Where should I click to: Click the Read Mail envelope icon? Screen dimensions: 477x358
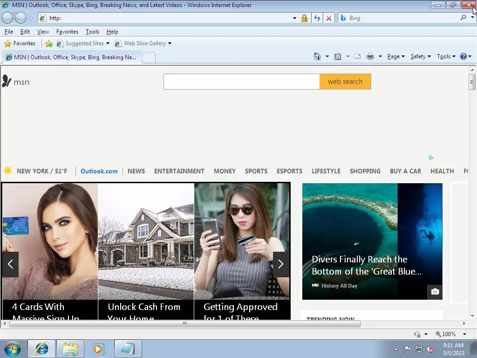(x=357, y=56)
